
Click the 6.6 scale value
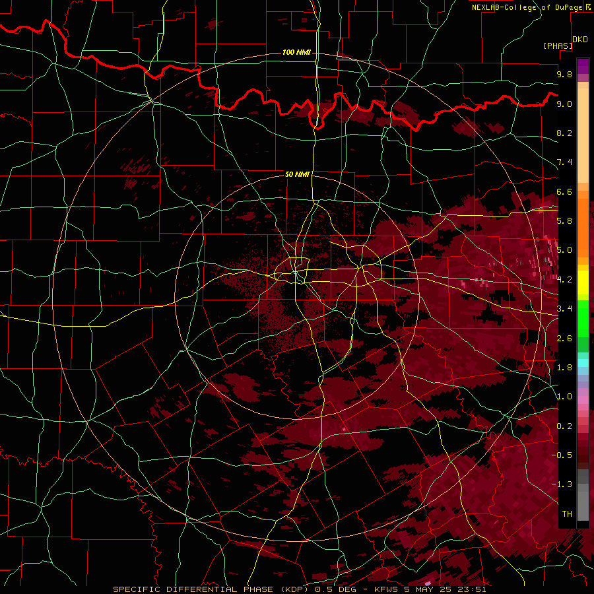[x=564, y=191]
